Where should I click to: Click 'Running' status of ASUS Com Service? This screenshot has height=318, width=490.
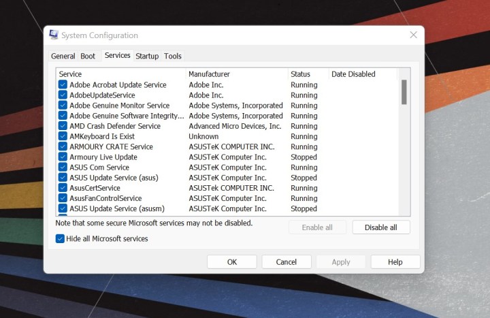304,168
